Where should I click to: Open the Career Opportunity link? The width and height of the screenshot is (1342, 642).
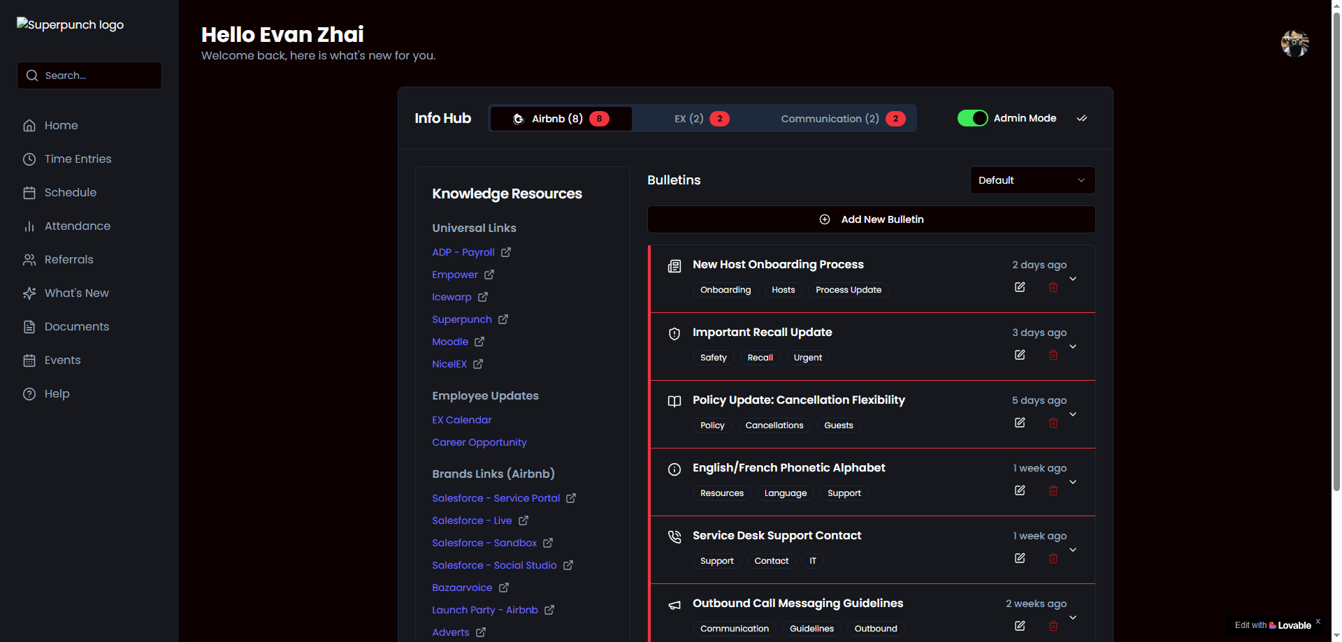479,442
